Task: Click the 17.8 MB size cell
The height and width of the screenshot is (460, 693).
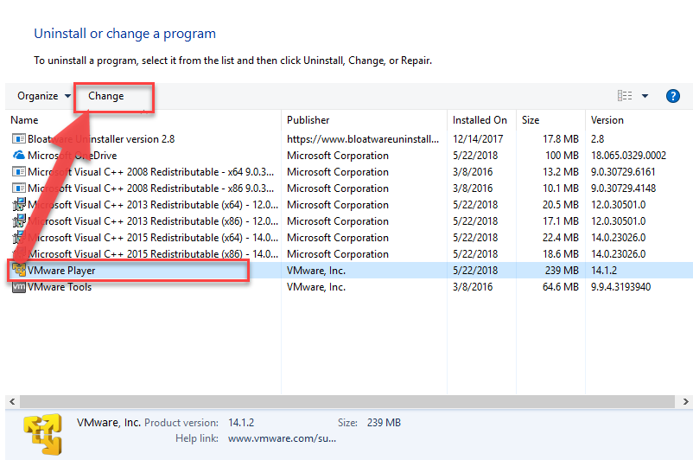Action: tap(561, 139)
